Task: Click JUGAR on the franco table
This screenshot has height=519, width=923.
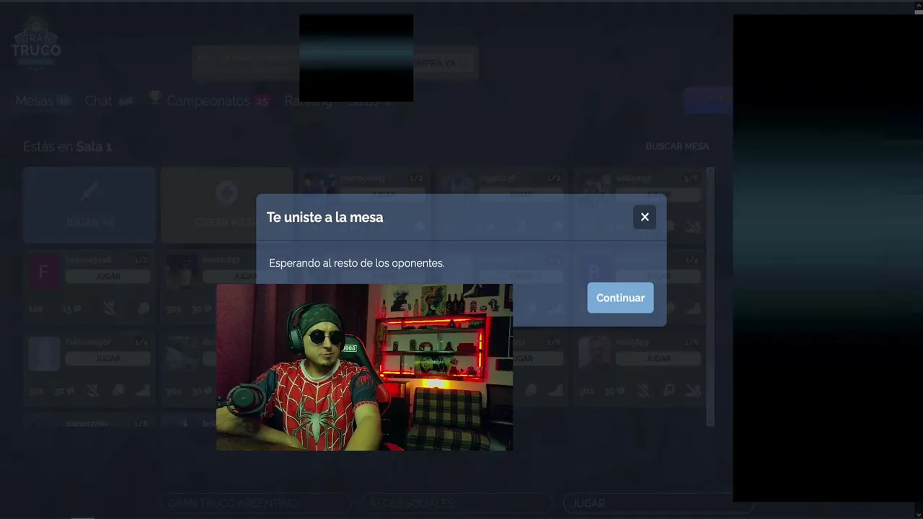Action: (108, 276)
